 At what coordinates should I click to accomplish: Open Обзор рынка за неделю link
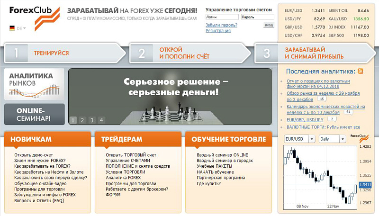pyautogui.click(x=323, y=96)
